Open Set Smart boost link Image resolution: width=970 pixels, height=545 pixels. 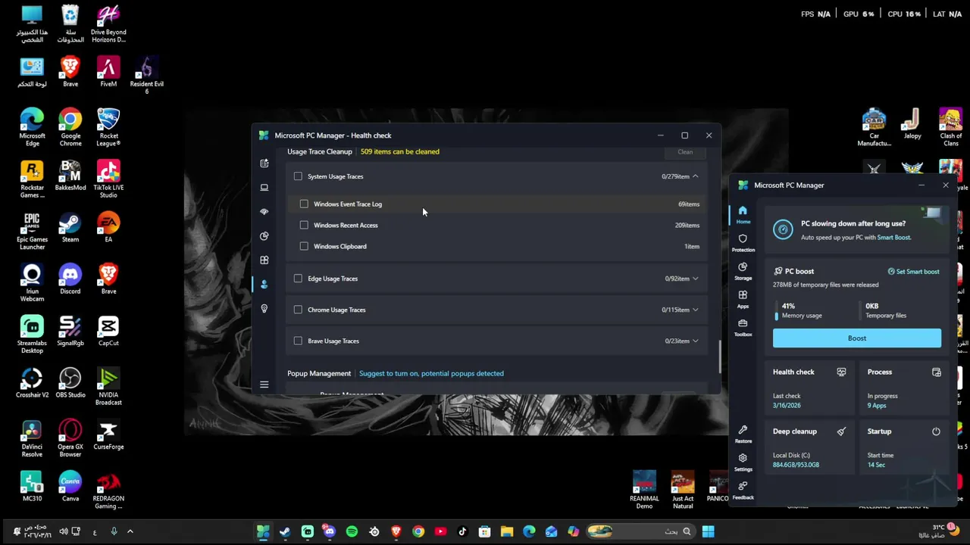pos(913,272)
